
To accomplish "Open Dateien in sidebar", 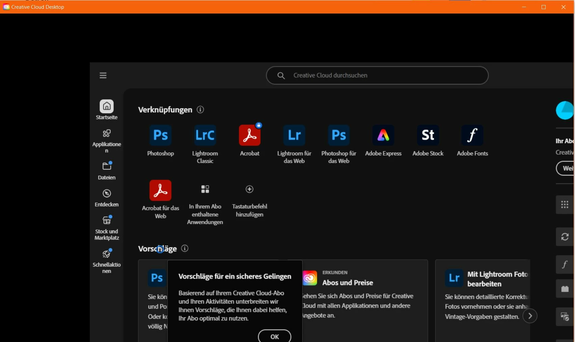I will 107,171.
